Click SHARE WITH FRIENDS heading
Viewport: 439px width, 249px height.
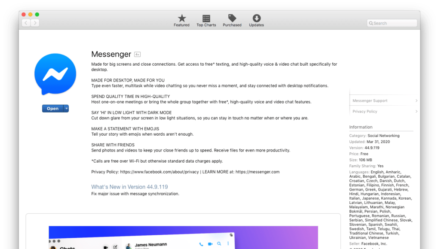tap(113, 145)
